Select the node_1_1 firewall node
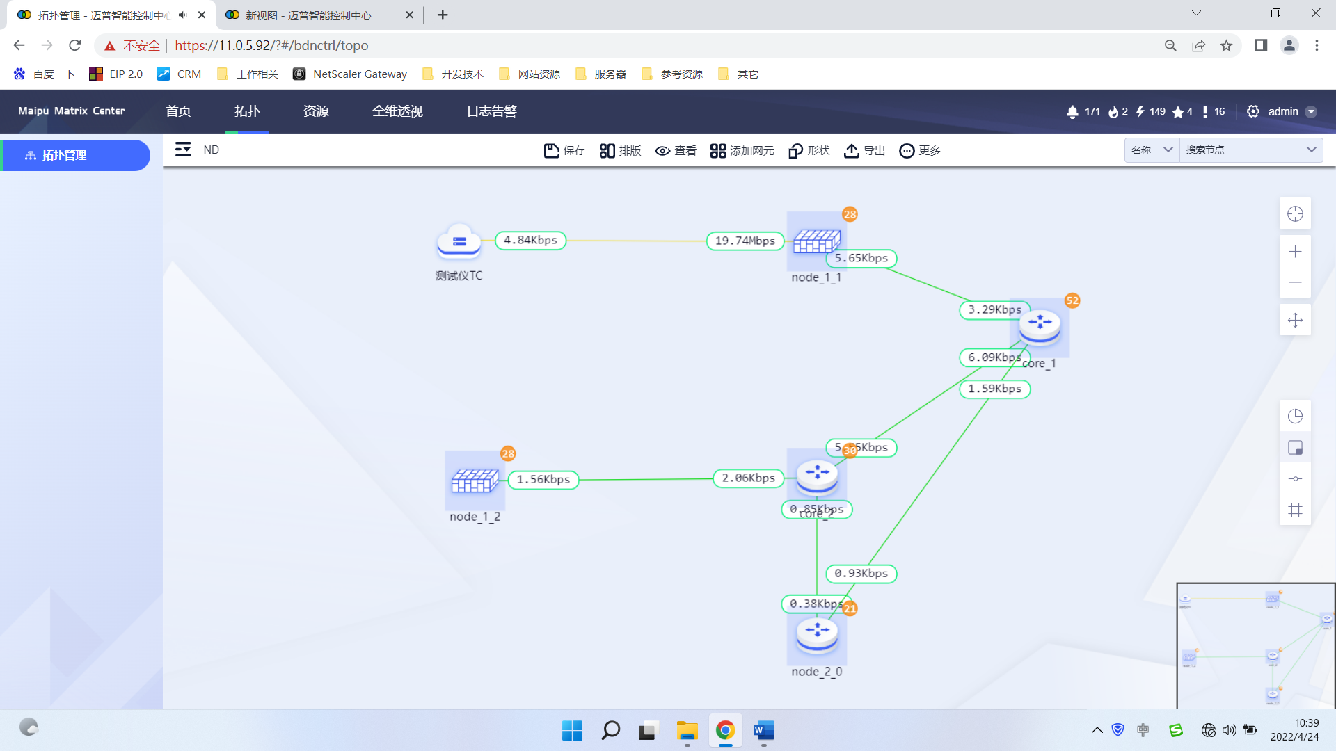Image resolution: width=1336 pixels, height=751 pixels. coord(817,242)
